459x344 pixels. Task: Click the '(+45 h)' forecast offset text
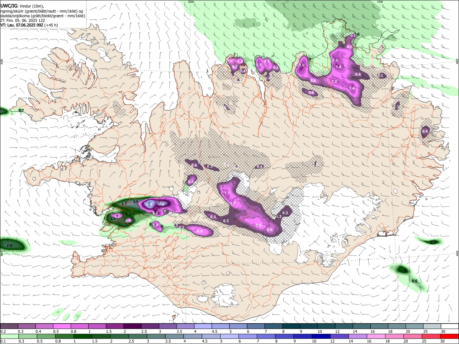click(x=51, y=25)
